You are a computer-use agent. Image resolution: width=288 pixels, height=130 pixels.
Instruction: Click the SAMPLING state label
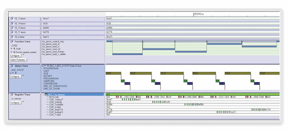click(49, 81)
